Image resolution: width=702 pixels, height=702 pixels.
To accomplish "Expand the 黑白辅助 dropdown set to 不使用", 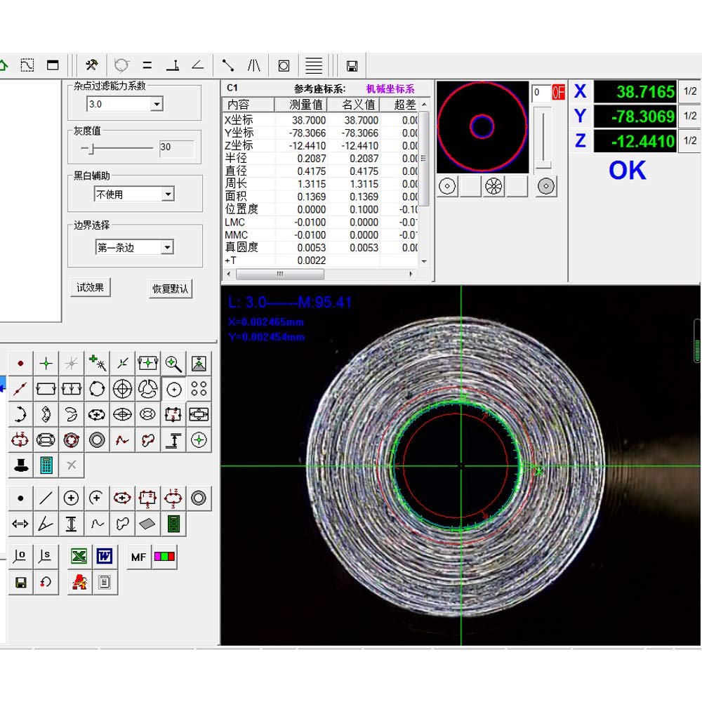I will [167, 194].
